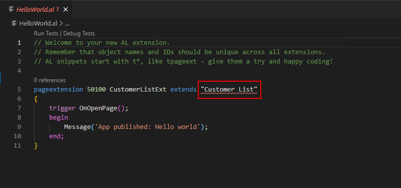Click the extends keyword

click(184, 90)
